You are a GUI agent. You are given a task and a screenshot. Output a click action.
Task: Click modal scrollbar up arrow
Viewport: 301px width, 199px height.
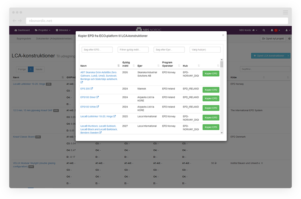(222, 60)
